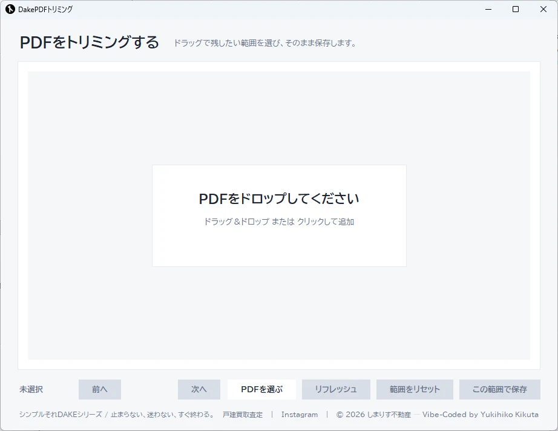Minimize the DakePDF window
The image size is (558, 431).
[488, 9]
